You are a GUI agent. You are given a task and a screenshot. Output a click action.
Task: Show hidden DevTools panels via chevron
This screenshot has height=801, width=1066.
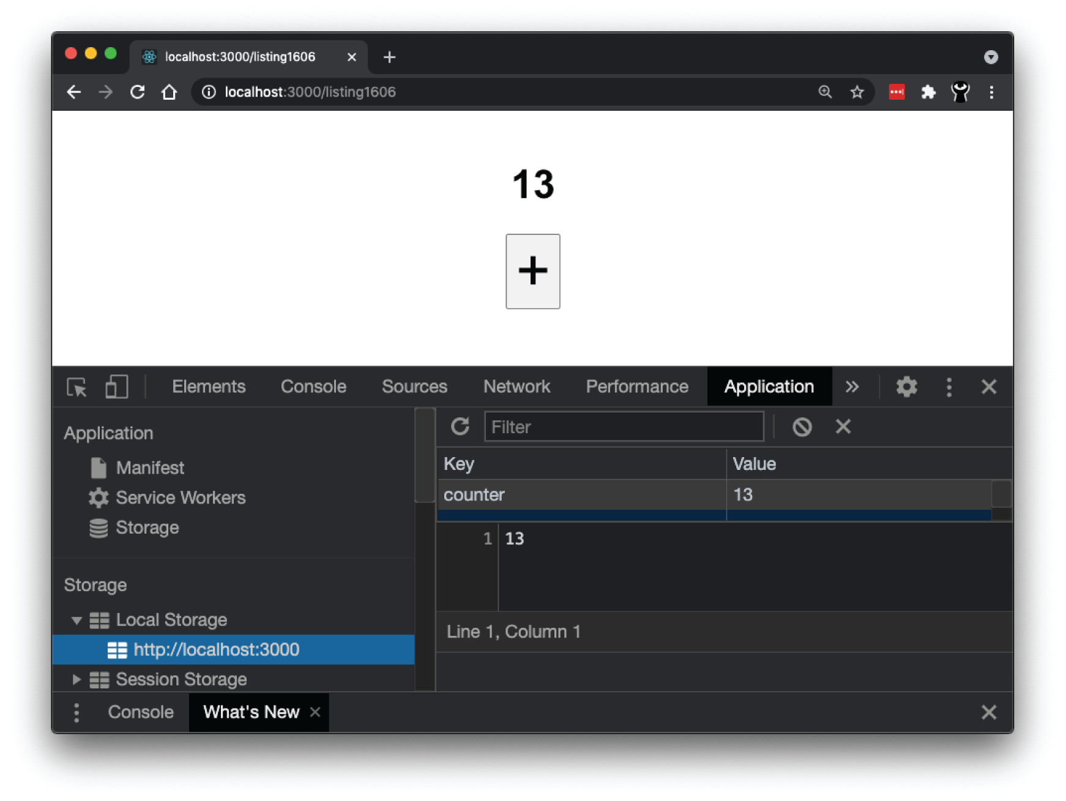click(x=852, y=387)
